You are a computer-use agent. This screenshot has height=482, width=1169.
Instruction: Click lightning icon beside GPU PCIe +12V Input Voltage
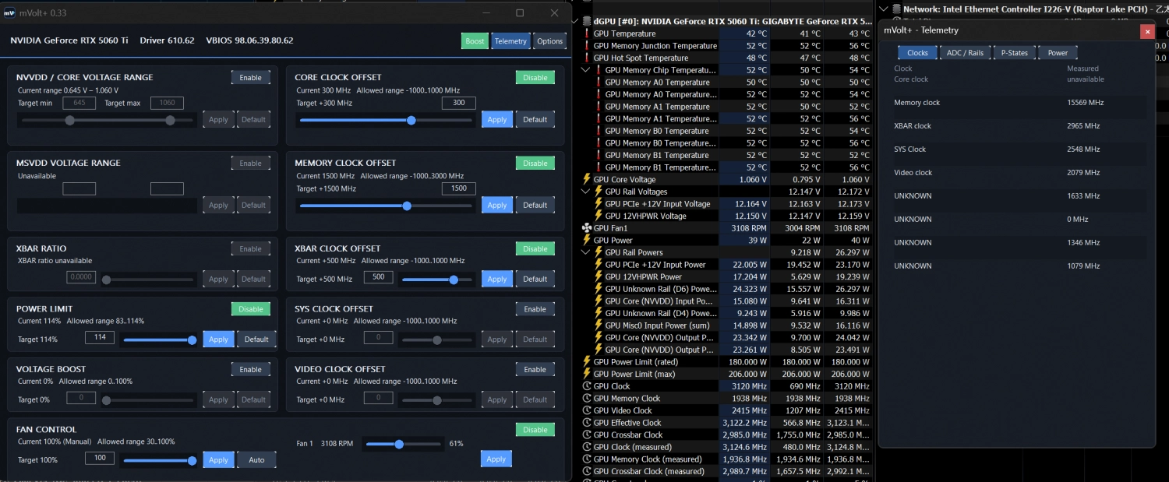[599, 204]
